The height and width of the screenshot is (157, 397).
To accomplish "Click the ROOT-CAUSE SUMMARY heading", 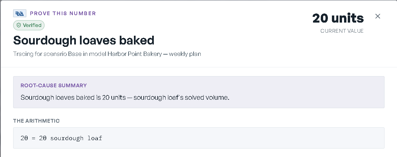I will click(x=54, y=86).
